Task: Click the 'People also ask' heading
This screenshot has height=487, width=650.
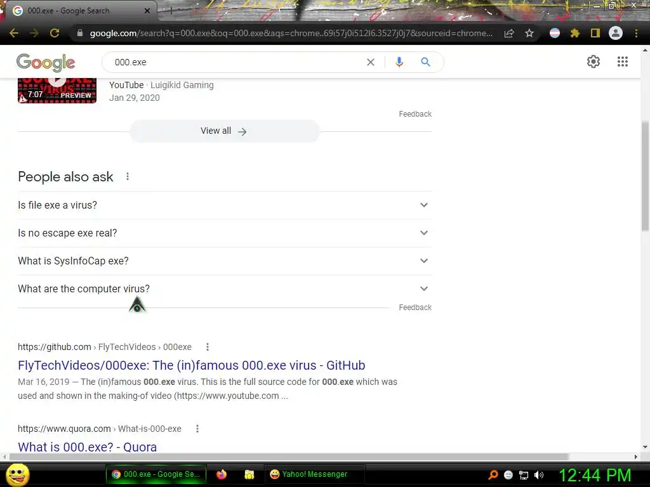Action: (x=65, y=177)
